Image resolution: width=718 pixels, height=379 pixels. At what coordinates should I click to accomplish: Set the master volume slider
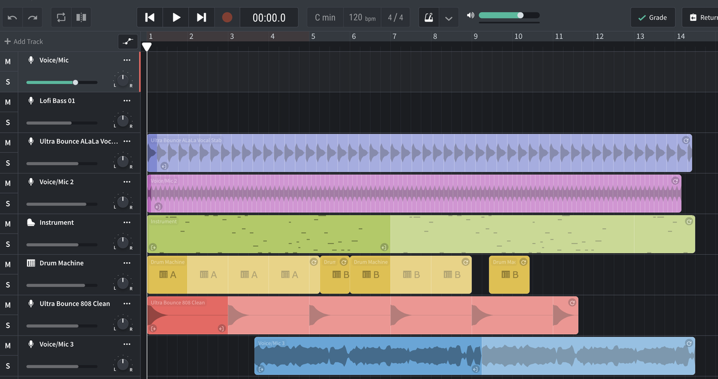pos(509,15)
